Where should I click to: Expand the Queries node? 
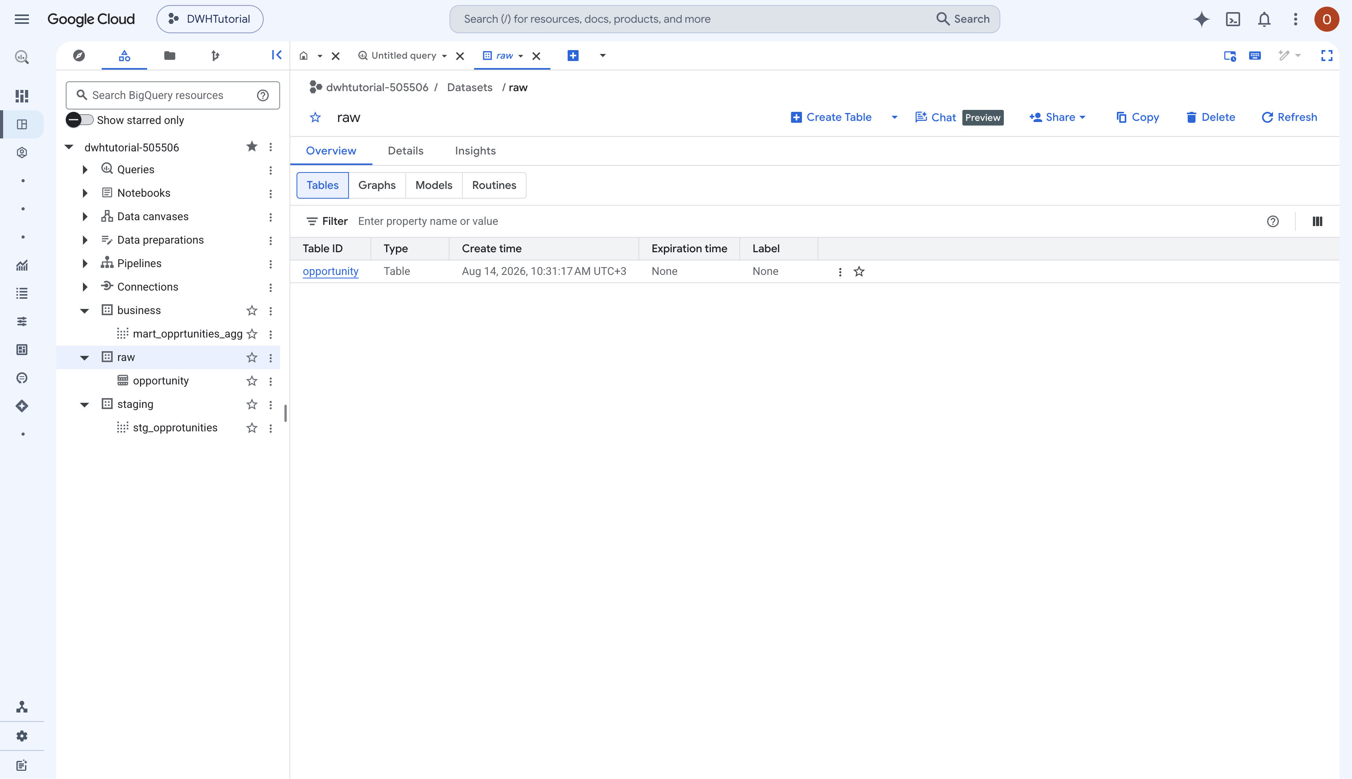84,170
